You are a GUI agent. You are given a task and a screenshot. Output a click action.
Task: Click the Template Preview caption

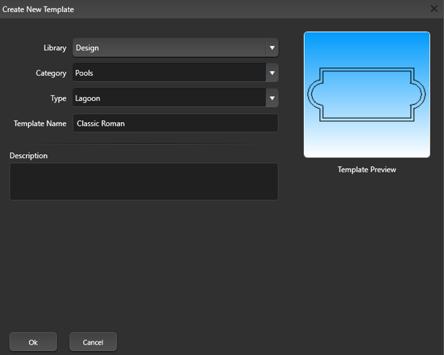367,169
